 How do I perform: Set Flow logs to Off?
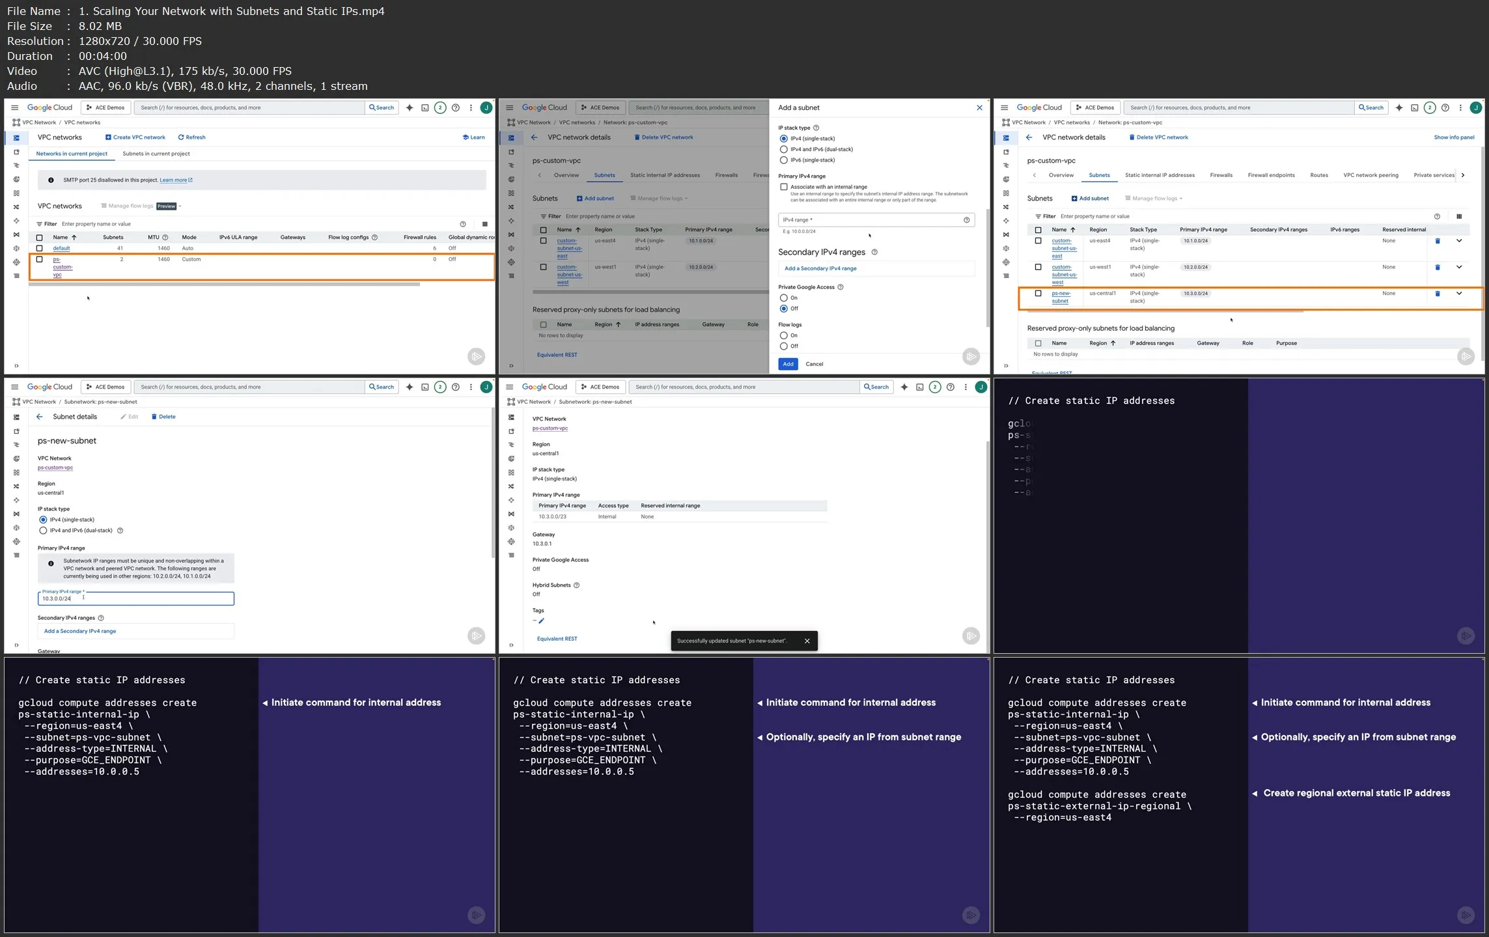tap(784, 346)
